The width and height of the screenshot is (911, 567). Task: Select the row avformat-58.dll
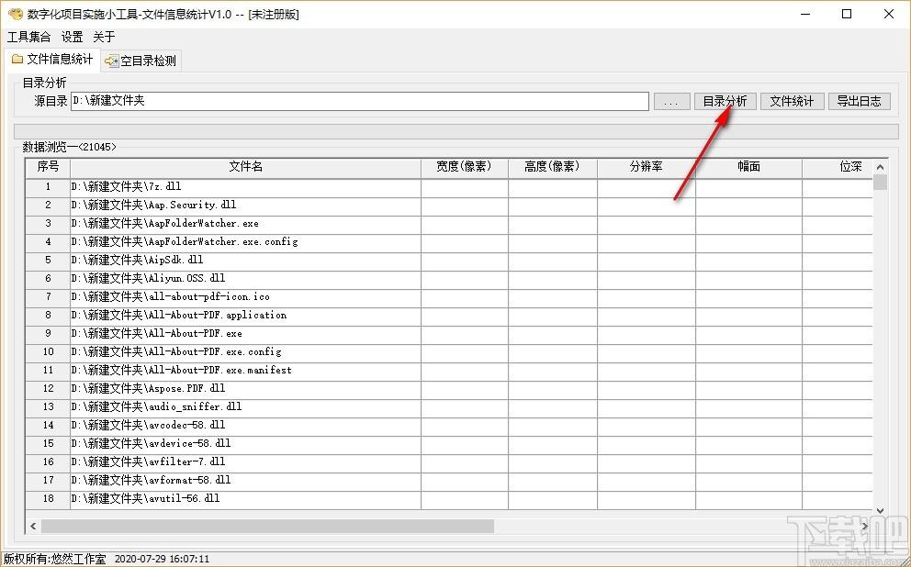(x=449, y=481)
